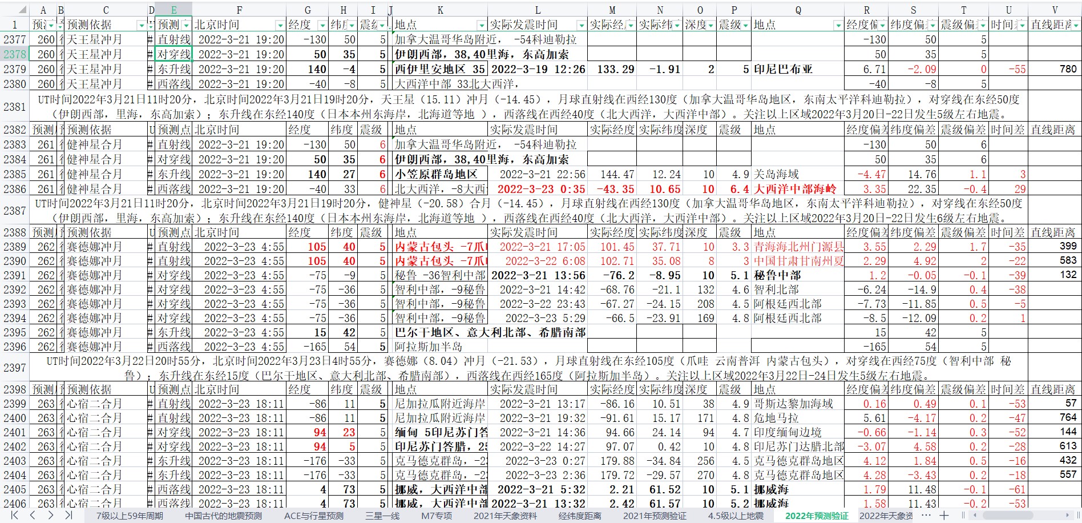The image size is (1082, 523).
Task: Open filter dropdown for 预测依据 column
Action: (x=141, y=25)
